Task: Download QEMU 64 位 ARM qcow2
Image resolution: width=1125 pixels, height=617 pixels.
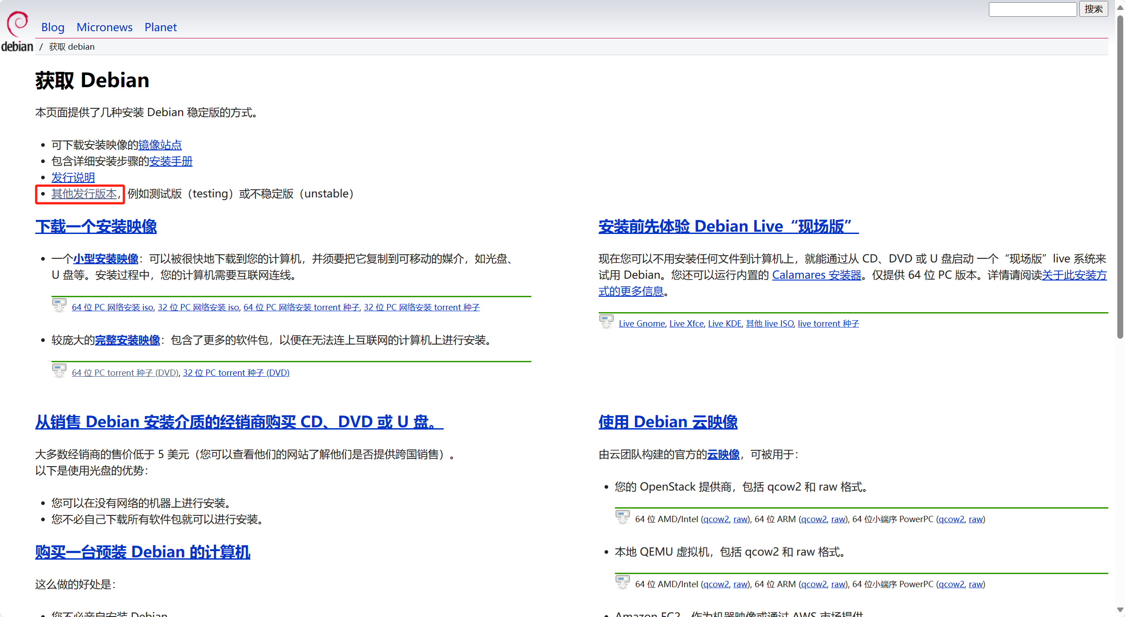Action: [x=814, y=584]
